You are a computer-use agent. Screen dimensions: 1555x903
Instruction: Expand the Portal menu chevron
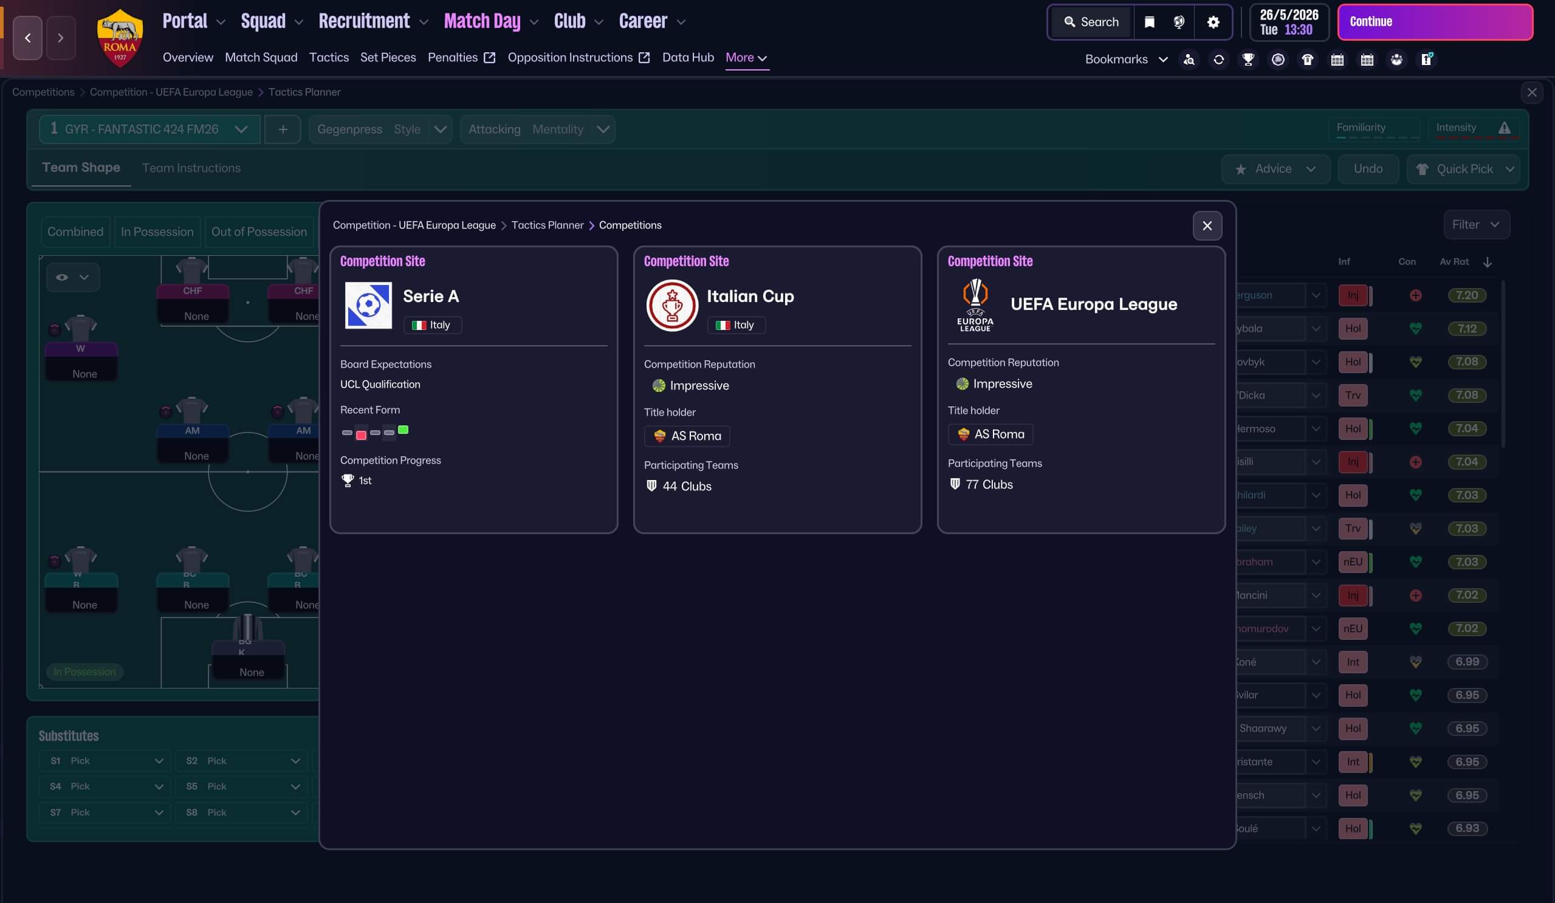click(221, 22)
